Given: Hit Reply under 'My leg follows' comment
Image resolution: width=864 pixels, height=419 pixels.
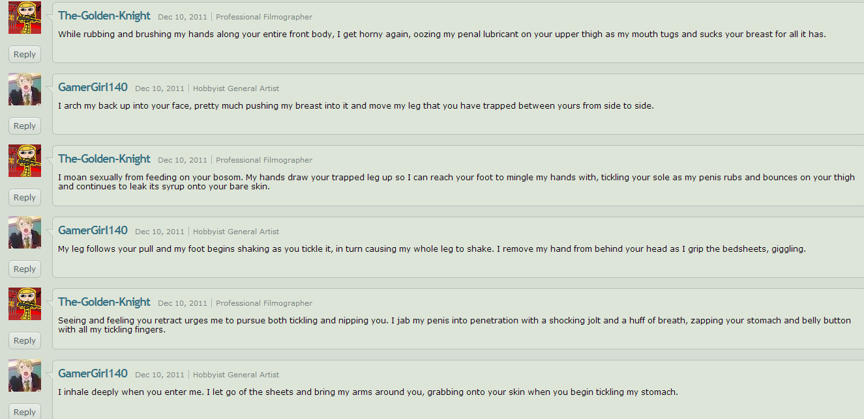Looking at the screenshot, I should (x=25, y=269).
